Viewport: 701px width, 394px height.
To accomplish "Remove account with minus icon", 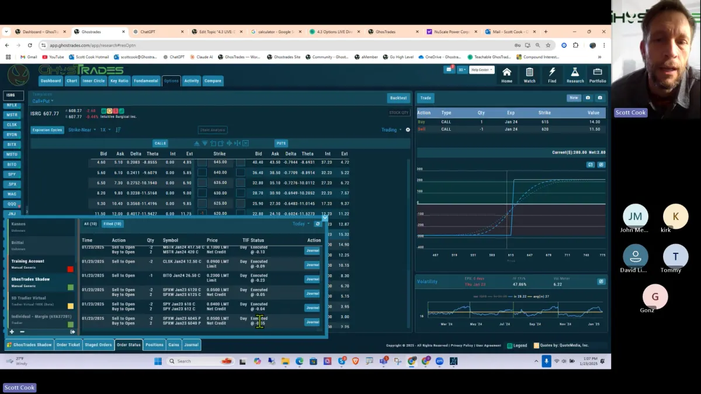I will (x=22, y=332).
